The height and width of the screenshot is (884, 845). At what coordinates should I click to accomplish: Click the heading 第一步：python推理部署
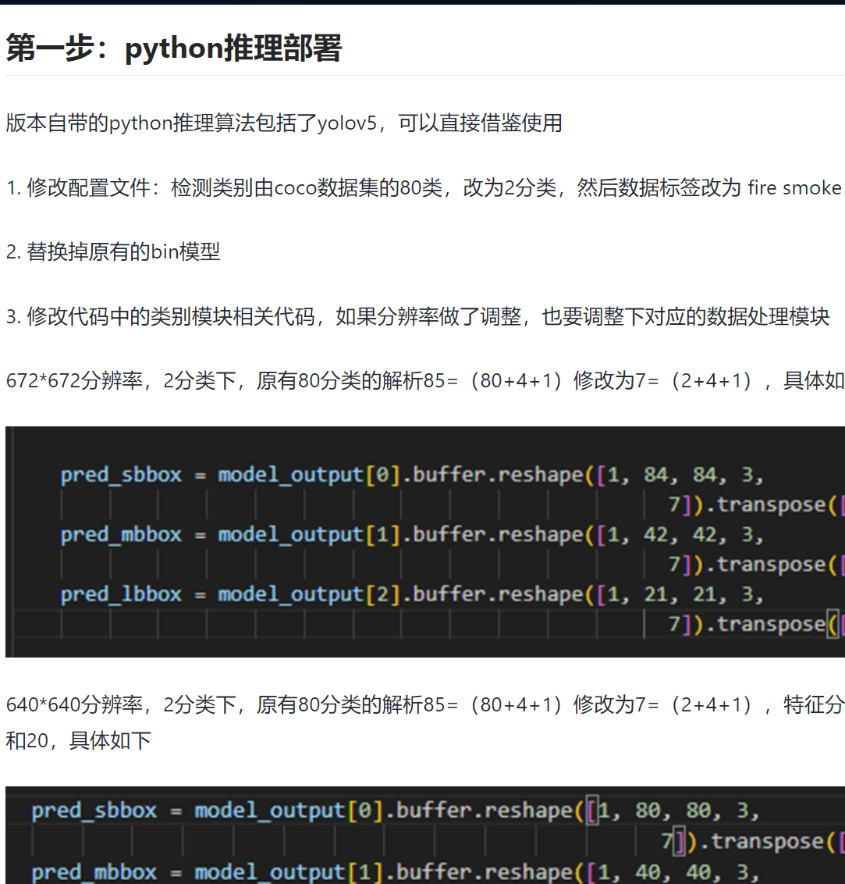174,48
